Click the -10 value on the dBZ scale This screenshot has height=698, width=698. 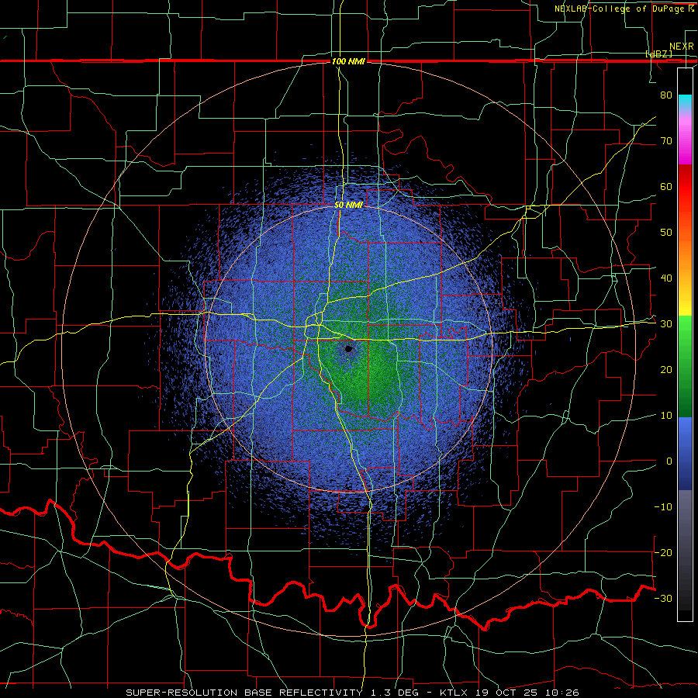pos(663,507)
